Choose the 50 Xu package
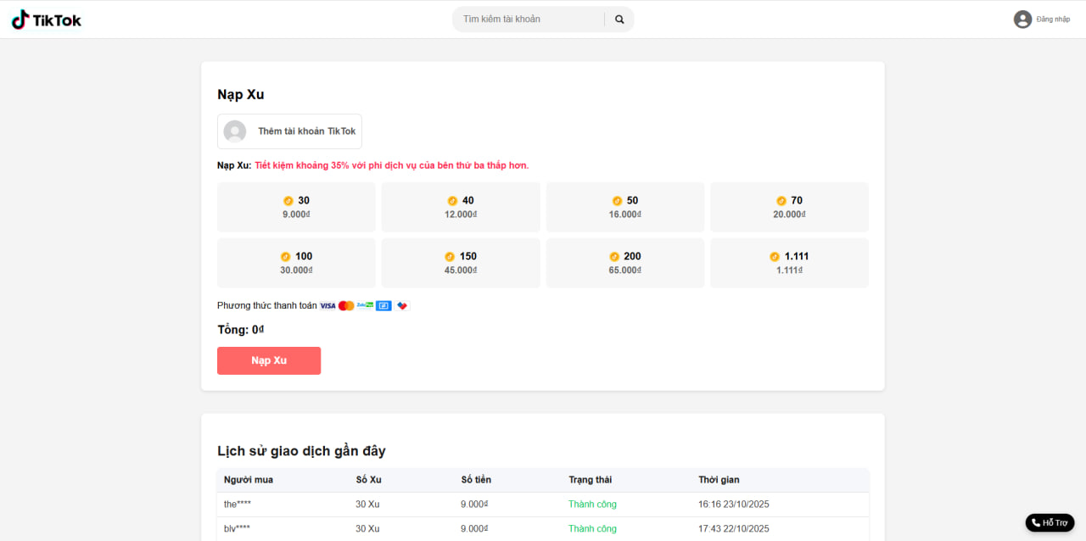 click(x=625, y=207)
